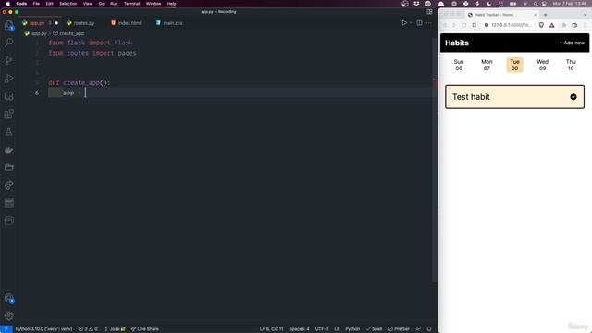Change the LF end of line sequence

coord(337,329)
